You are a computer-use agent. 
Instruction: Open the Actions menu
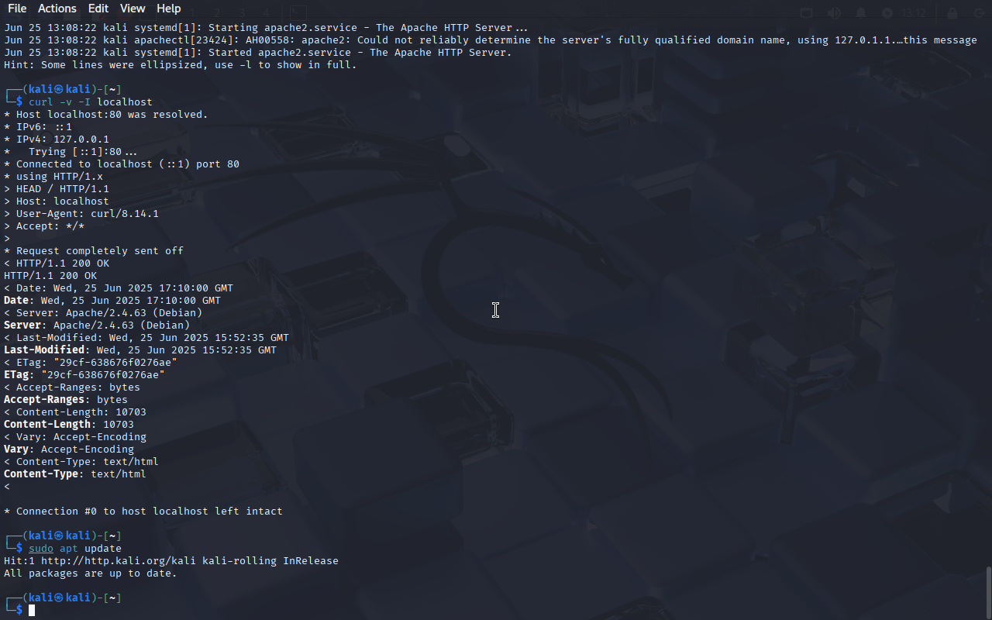click(57, 9)
